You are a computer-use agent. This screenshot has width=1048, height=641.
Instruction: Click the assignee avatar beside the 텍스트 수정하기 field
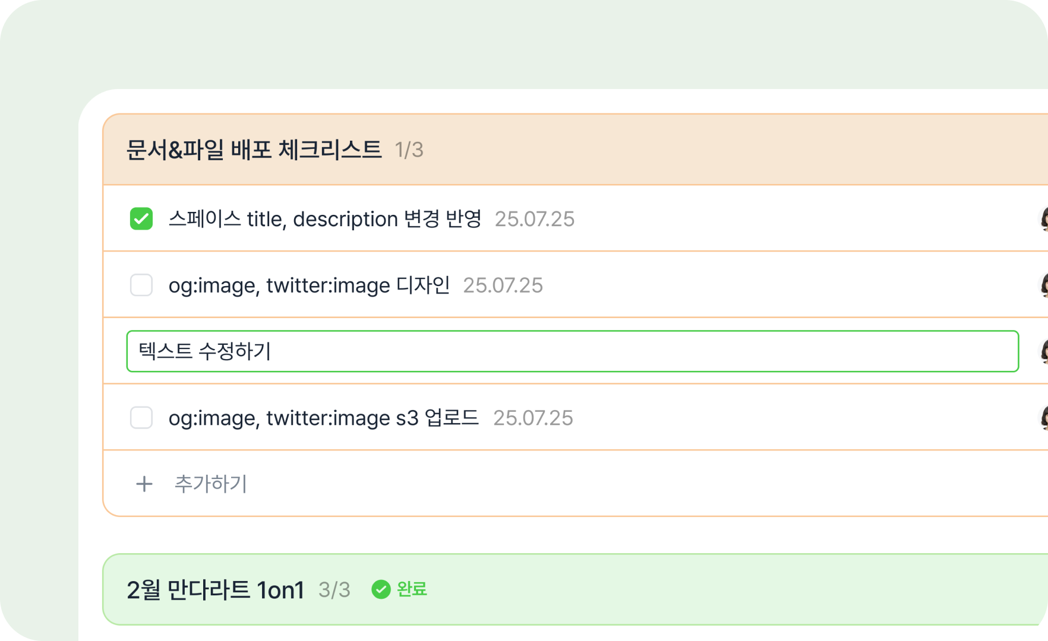1044,351
